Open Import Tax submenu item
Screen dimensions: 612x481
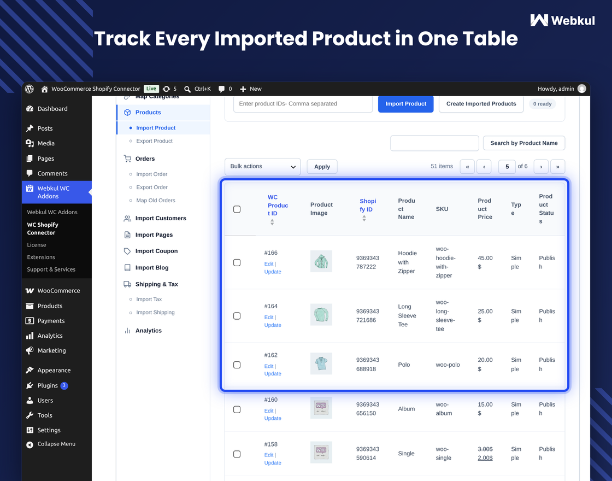point(149,300)
